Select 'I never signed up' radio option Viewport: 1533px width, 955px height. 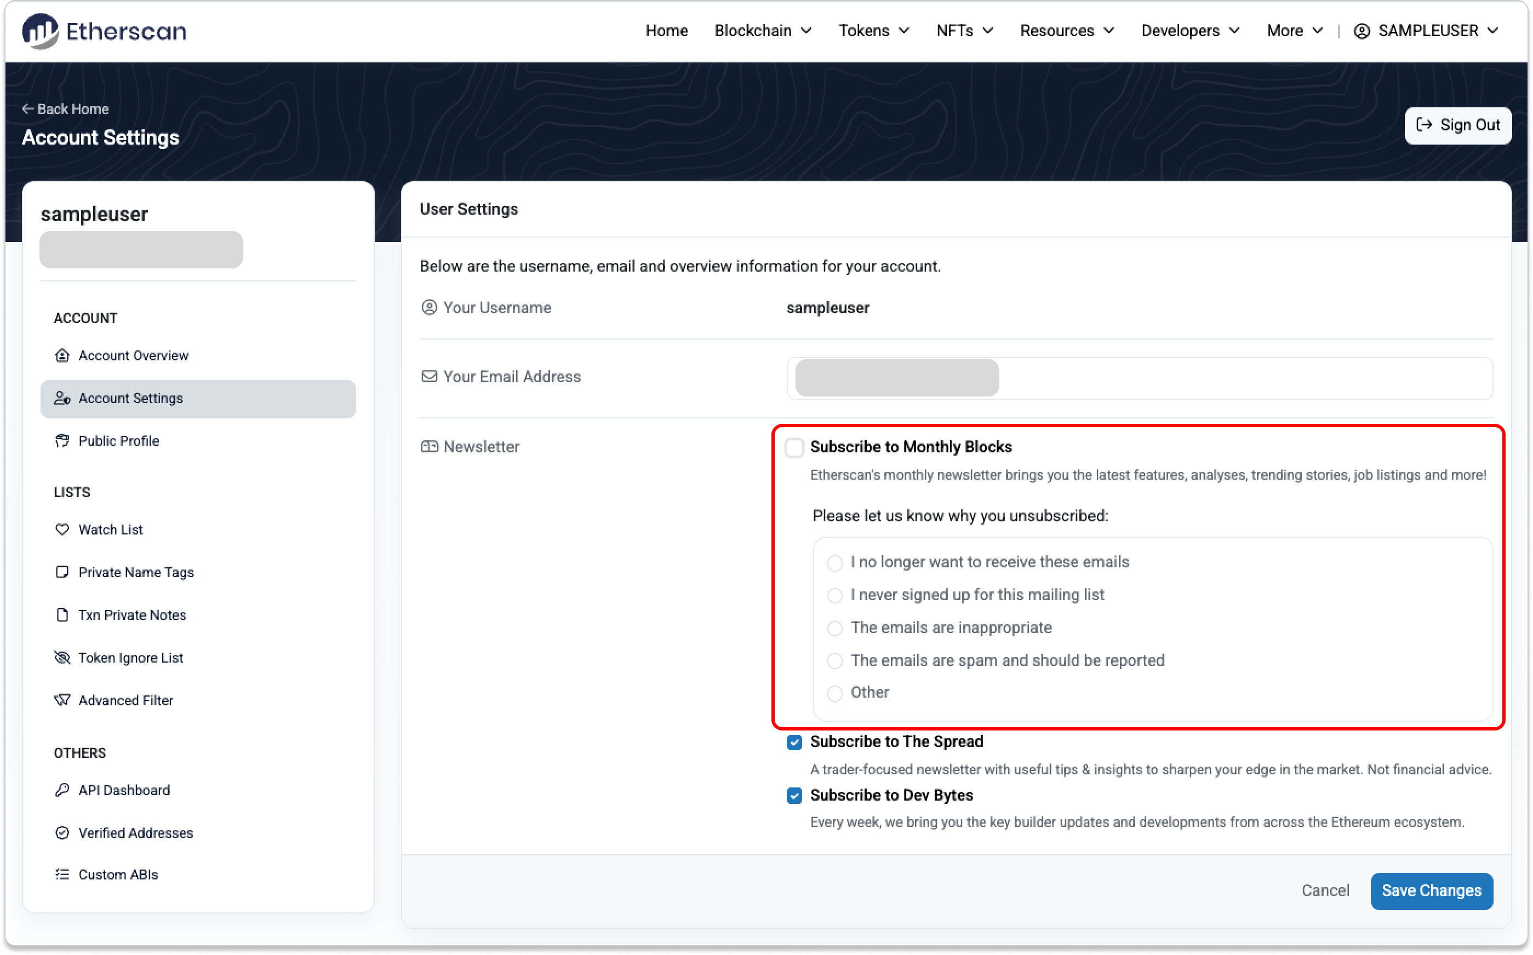click(835, 595)
